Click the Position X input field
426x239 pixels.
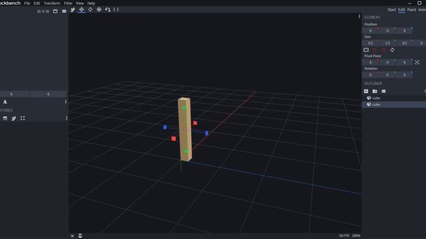pyautogui.click(x=370, y=31)
